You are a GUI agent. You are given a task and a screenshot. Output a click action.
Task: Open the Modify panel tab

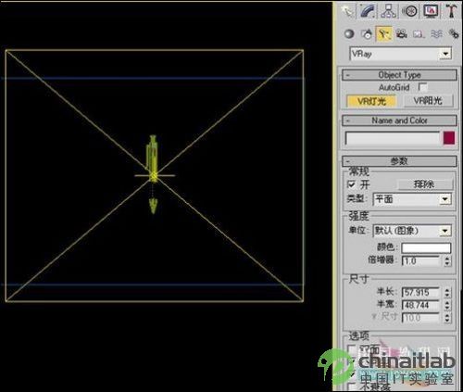point(368,11)
